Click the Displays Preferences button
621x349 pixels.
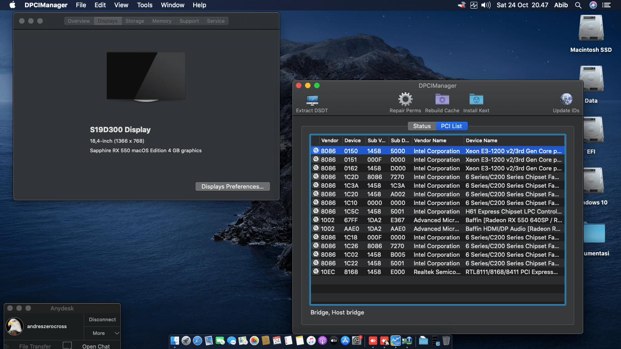pos(232,186)
